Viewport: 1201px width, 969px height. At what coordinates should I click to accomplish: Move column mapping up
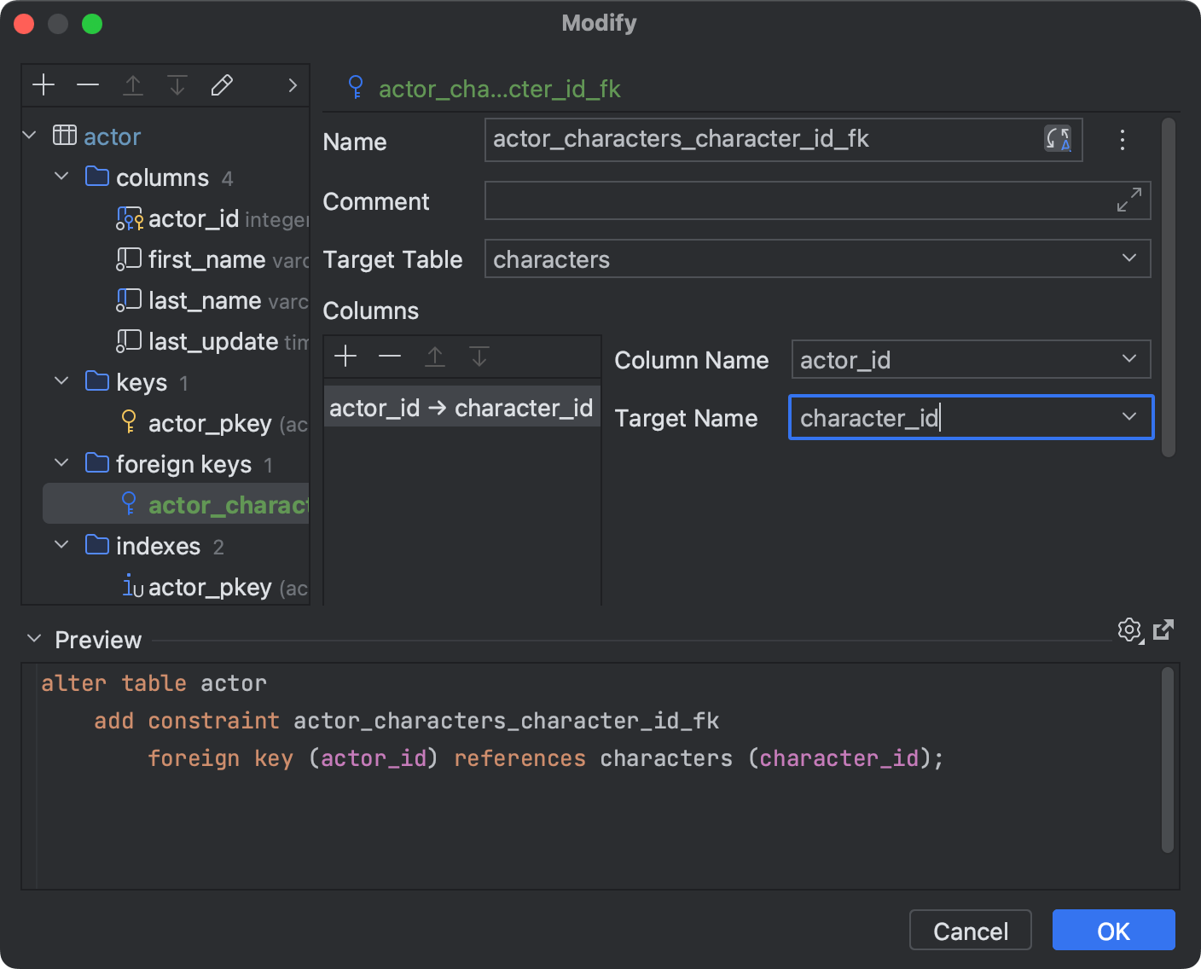point(435,356)
